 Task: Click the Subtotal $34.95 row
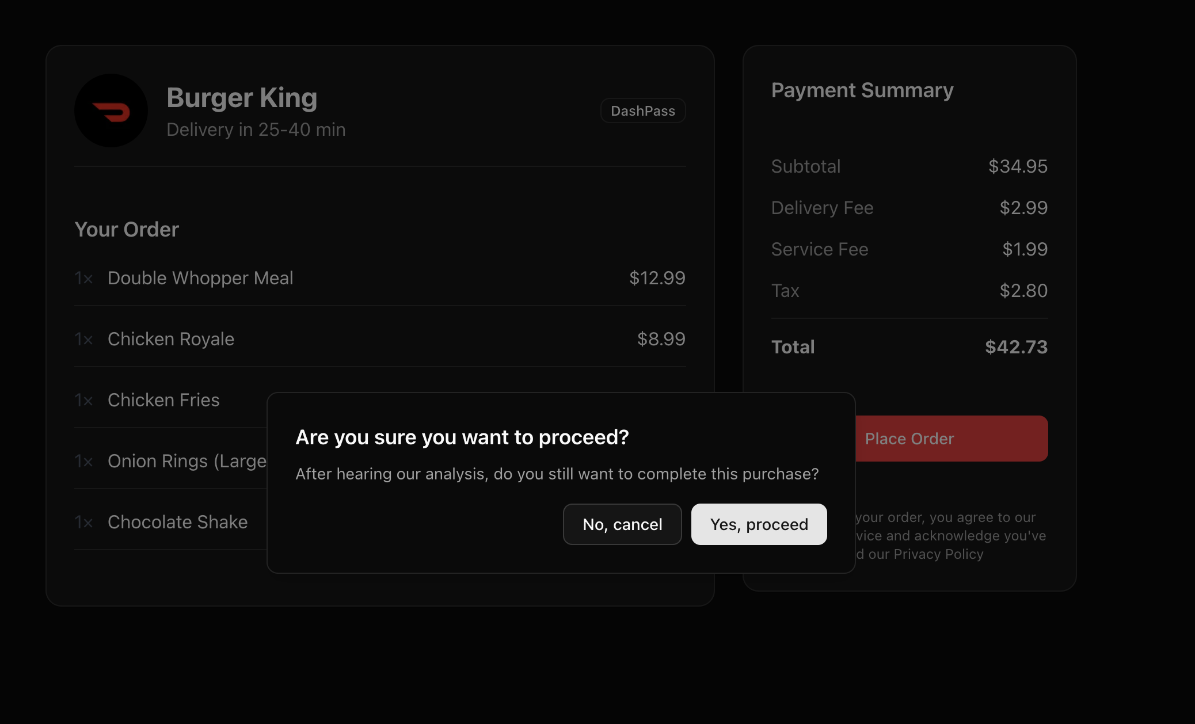pos(909,166)
